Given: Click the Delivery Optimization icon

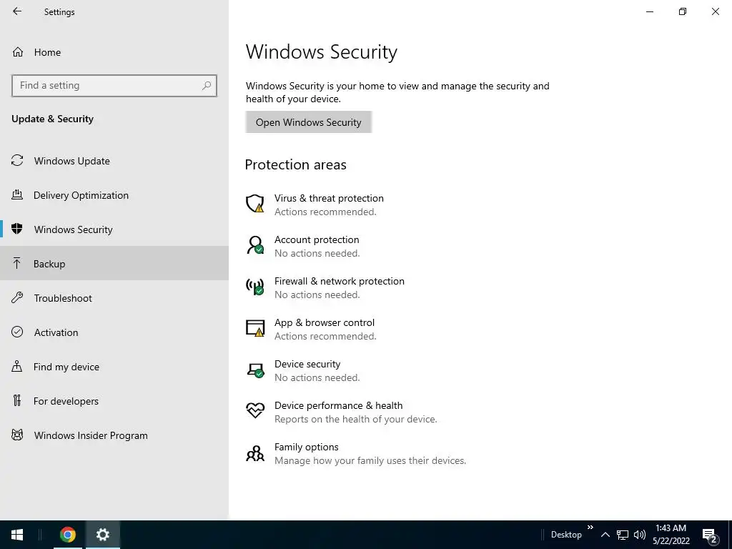Looking at the screenshot, I should tap(17, 194).
